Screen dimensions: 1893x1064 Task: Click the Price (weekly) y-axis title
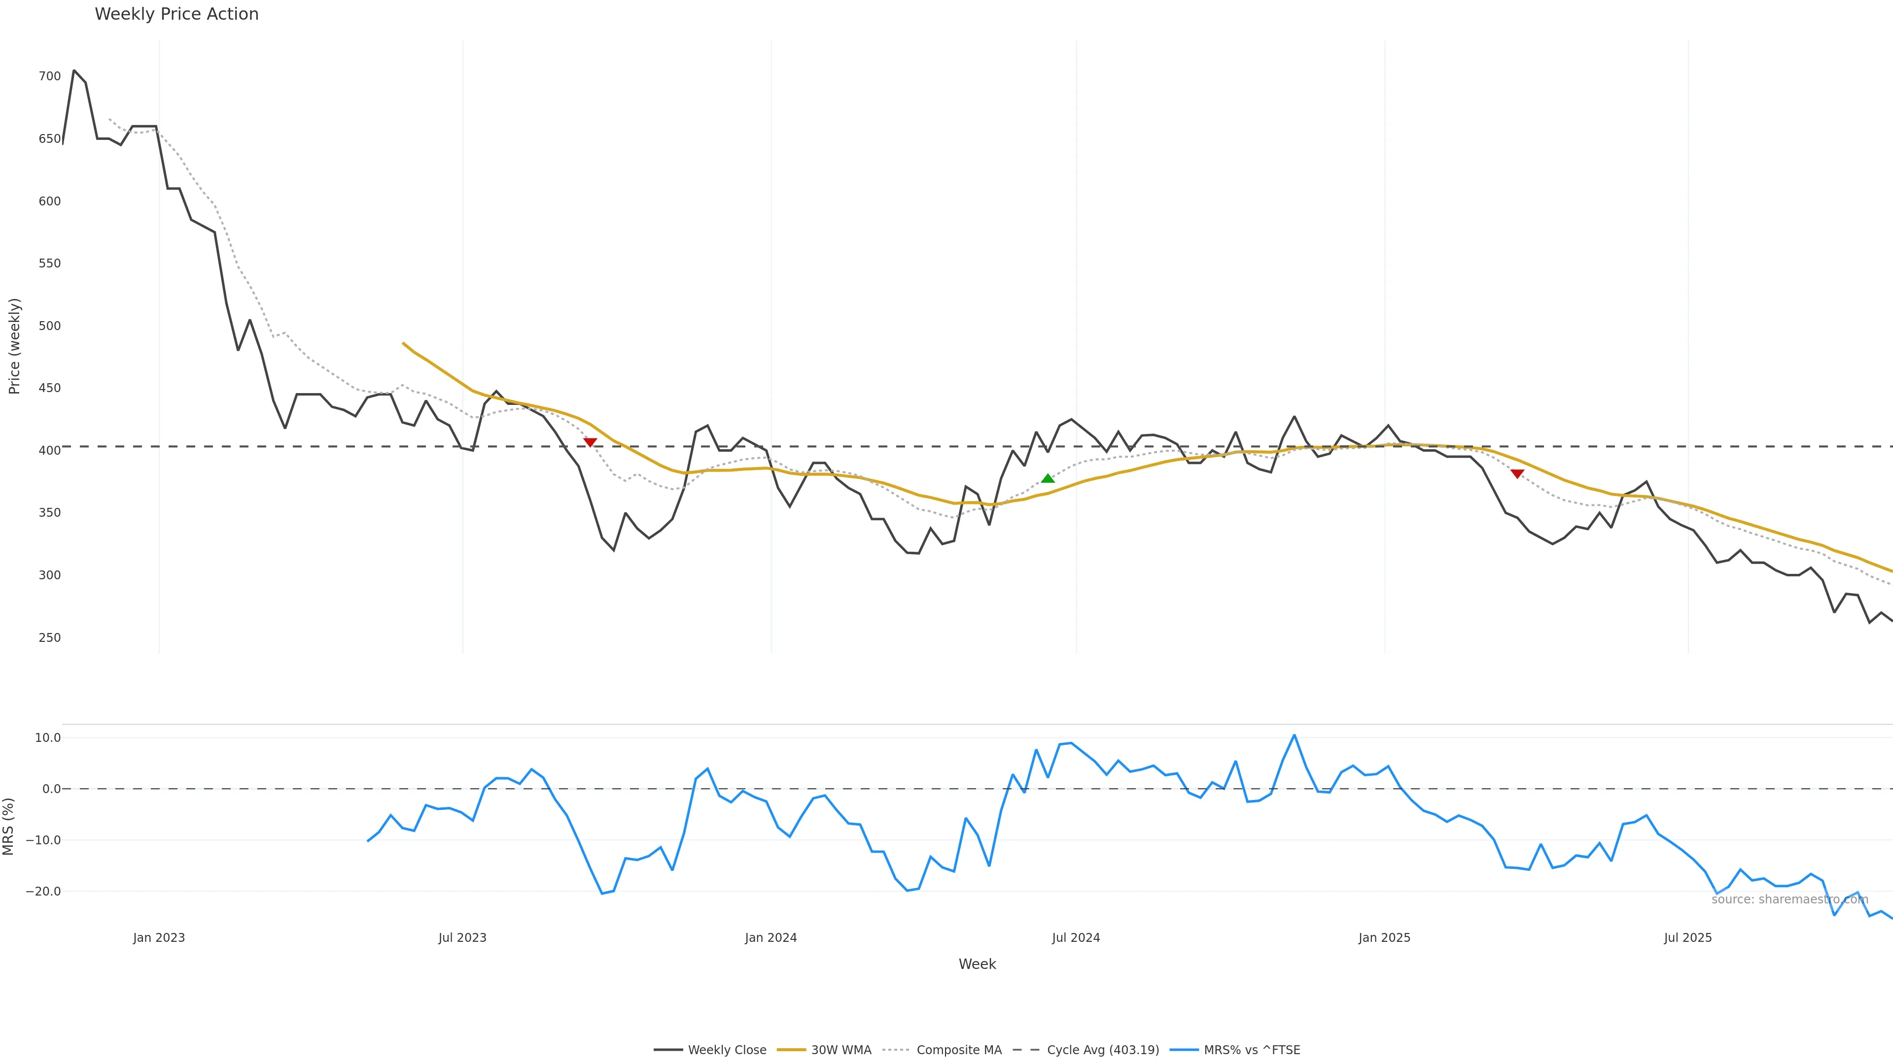pos(14,346)
